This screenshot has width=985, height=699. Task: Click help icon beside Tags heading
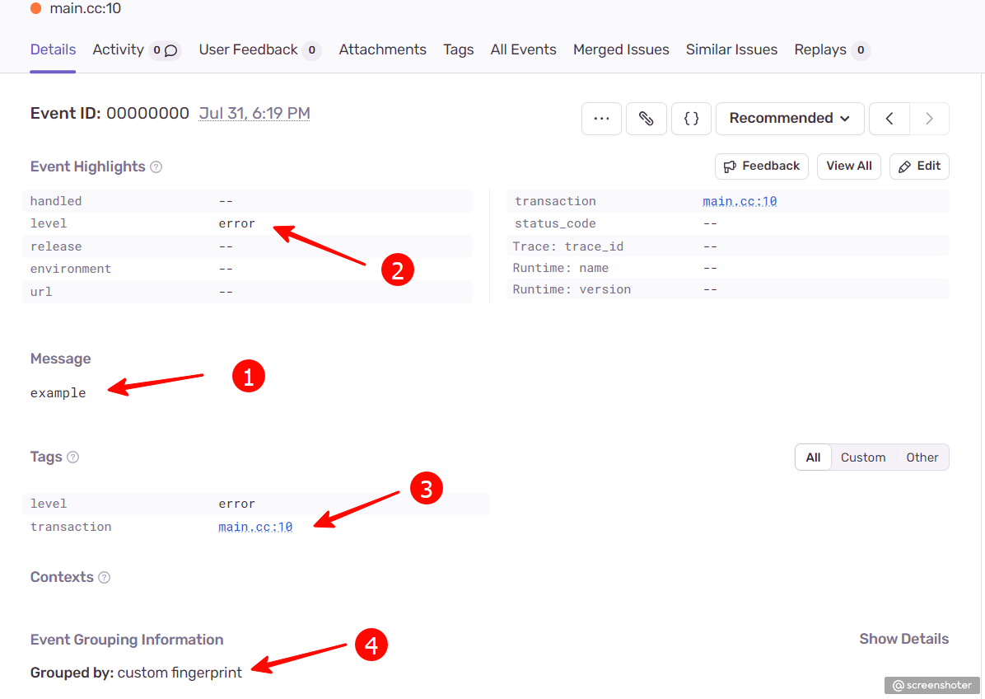tap(73, 457)
